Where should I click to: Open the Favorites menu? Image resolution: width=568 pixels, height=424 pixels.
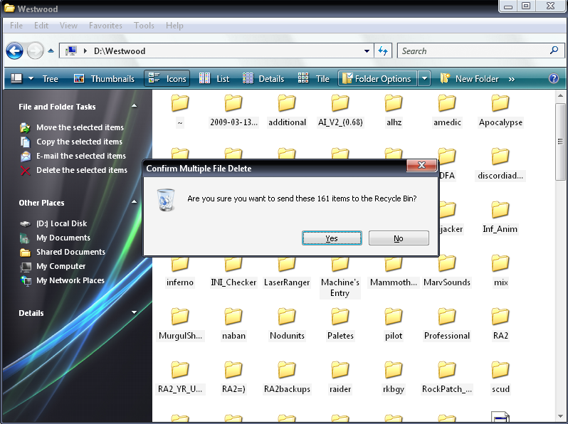point(105,26)
